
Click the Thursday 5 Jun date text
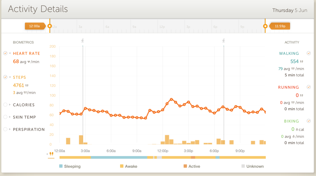click(289, 10)
